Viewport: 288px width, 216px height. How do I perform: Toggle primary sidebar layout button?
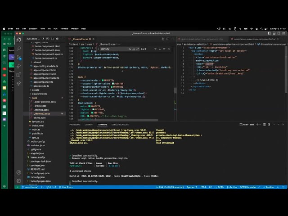[270, 33]
